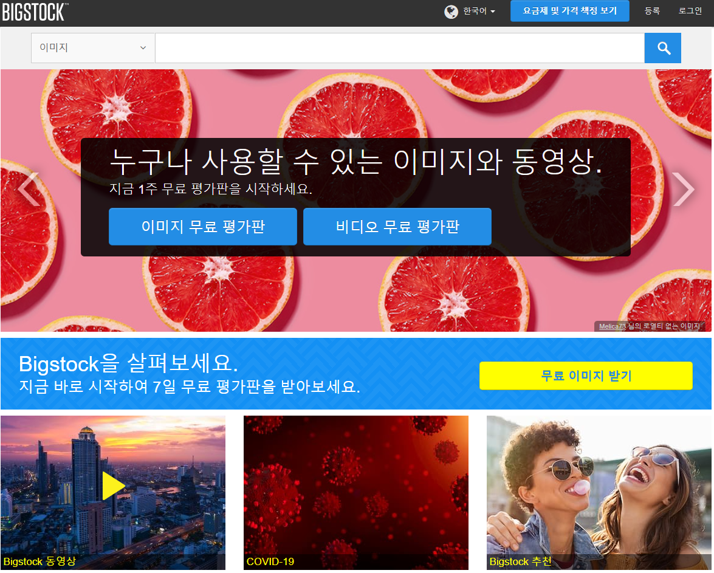
Task: Click the magnifier search button
Action: point(663,48)
